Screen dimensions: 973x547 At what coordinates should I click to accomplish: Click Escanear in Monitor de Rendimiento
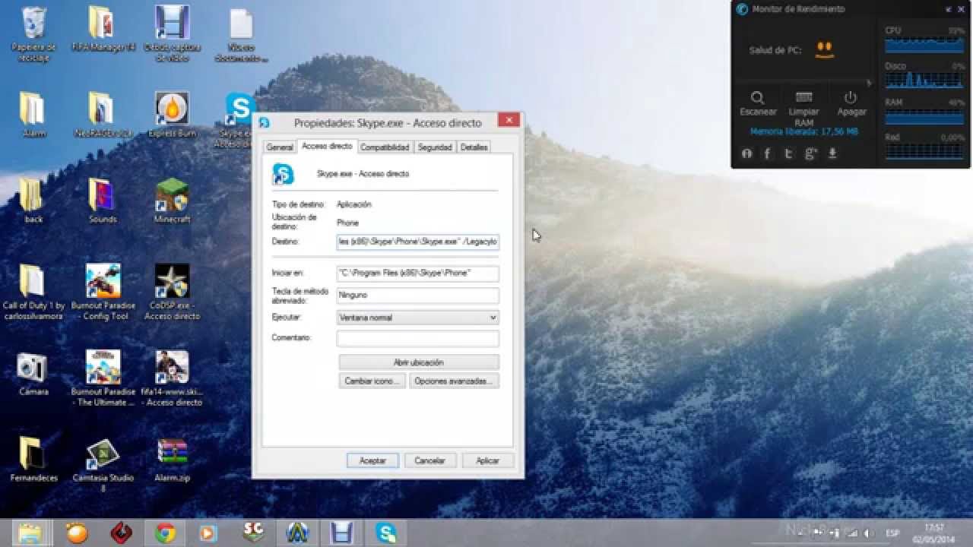coord(758,104)
